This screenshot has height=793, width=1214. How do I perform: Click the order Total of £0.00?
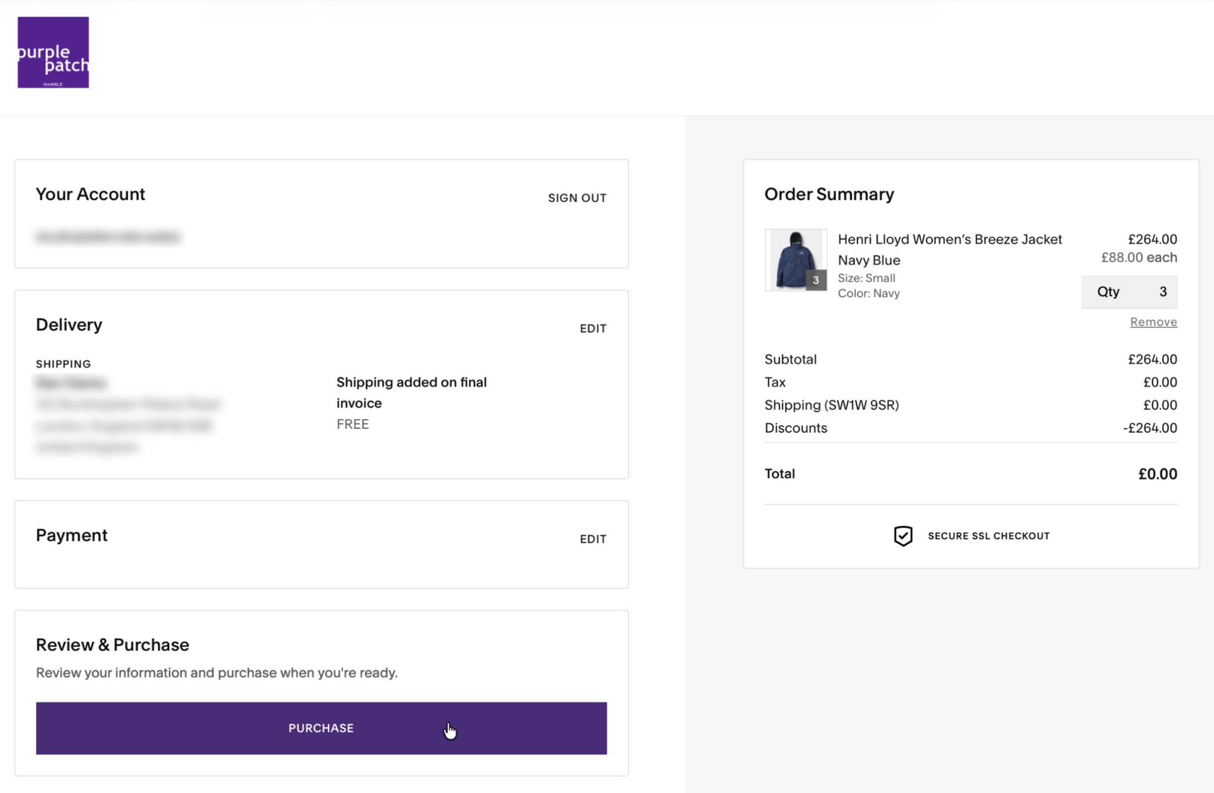(1157, 474)
